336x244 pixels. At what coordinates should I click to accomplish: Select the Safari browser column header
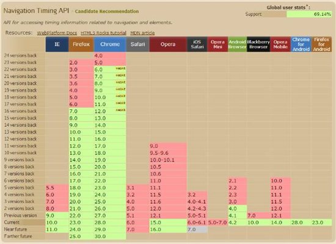138,45
